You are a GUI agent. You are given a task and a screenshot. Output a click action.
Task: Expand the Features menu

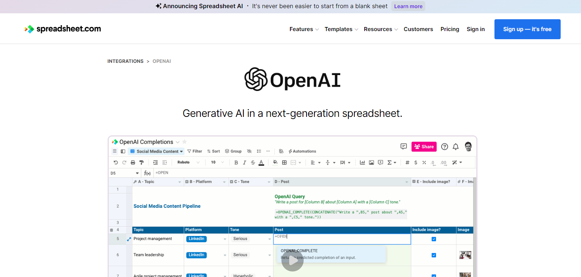304,29
